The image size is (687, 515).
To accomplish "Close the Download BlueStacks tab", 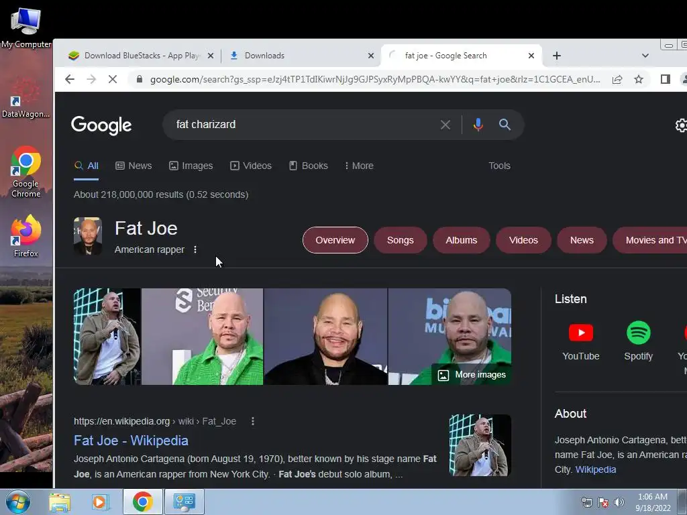I will pos(210,56).
